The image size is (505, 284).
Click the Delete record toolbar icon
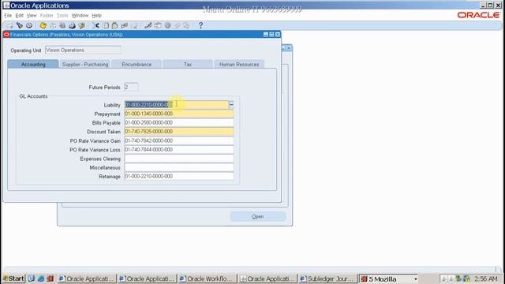[134, 25]
